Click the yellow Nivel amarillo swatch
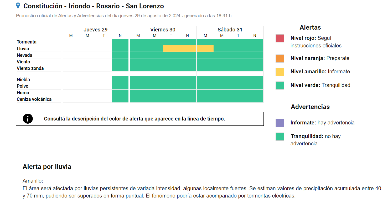Image resolution: width=388 pixels, height=203 pixels. (280, 72)
